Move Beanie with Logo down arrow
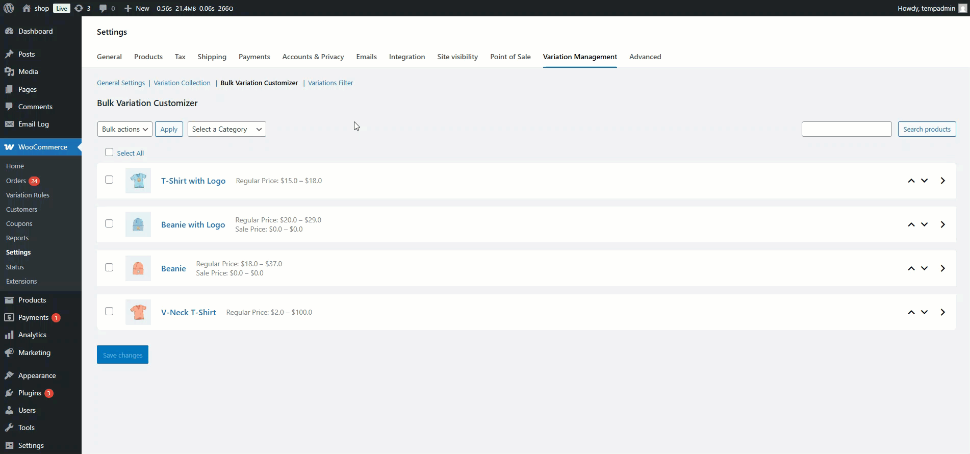 click(924, 224)
